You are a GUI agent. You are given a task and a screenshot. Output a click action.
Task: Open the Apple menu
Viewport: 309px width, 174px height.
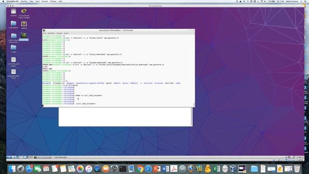coord(3,1)
